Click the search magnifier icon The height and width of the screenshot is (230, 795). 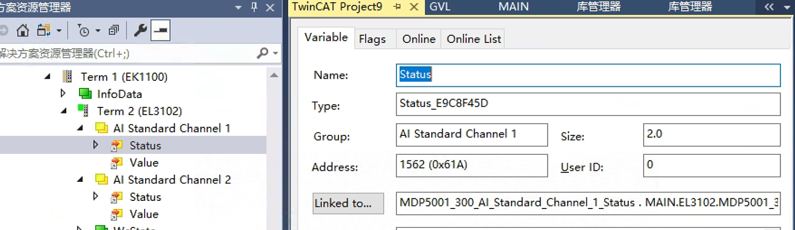point(263,53)
